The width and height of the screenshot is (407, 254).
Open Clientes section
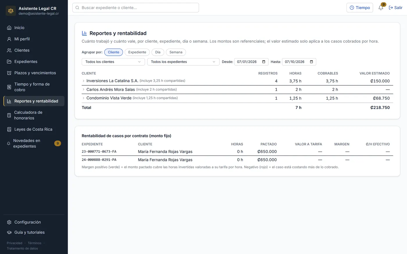coord(34,51)
